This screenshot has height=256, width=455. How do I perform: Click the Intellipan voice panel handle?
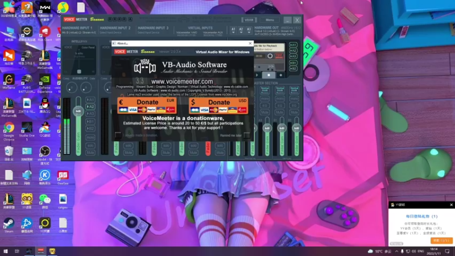click(x=79, y=71)
